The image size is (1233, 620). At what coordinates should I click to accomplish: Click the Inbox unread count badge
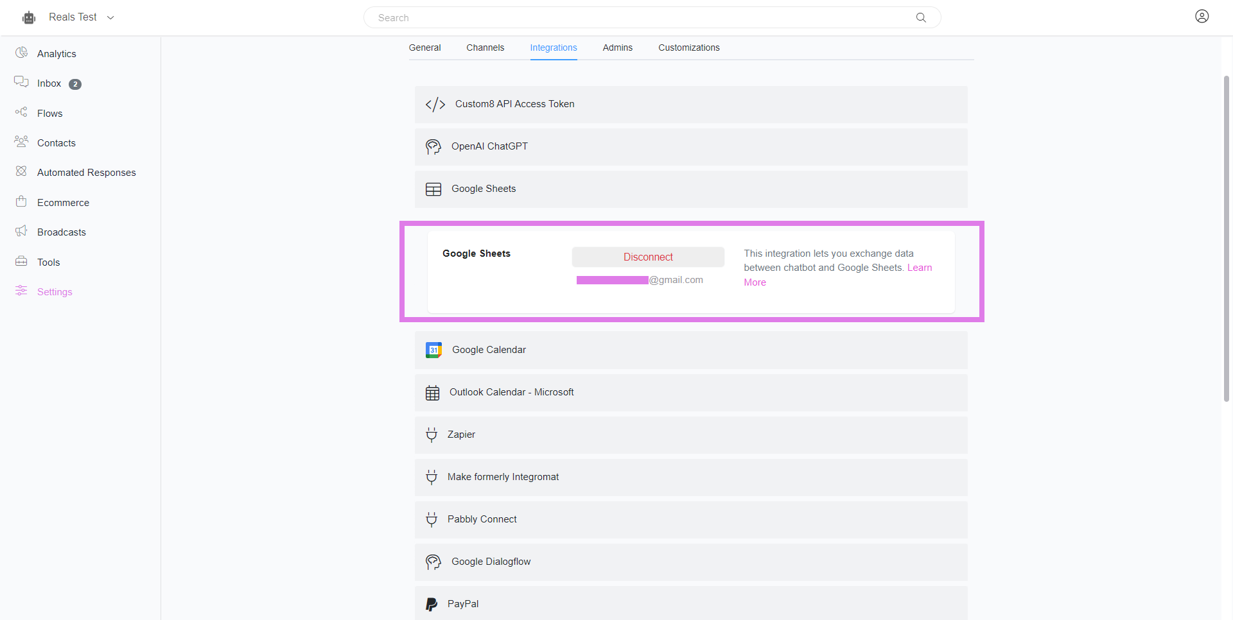click(75, 84)
